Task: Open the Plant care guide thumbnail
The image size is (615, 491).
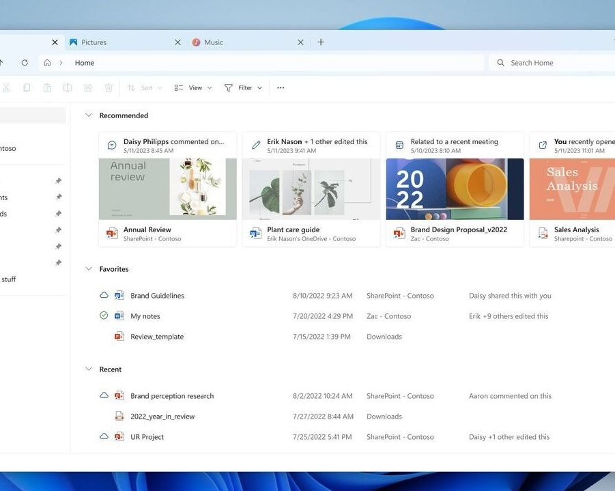Action: click(x=311, y=189)
